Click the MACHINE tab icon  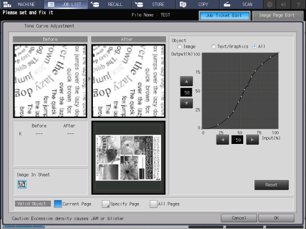(x=7, y=4)
